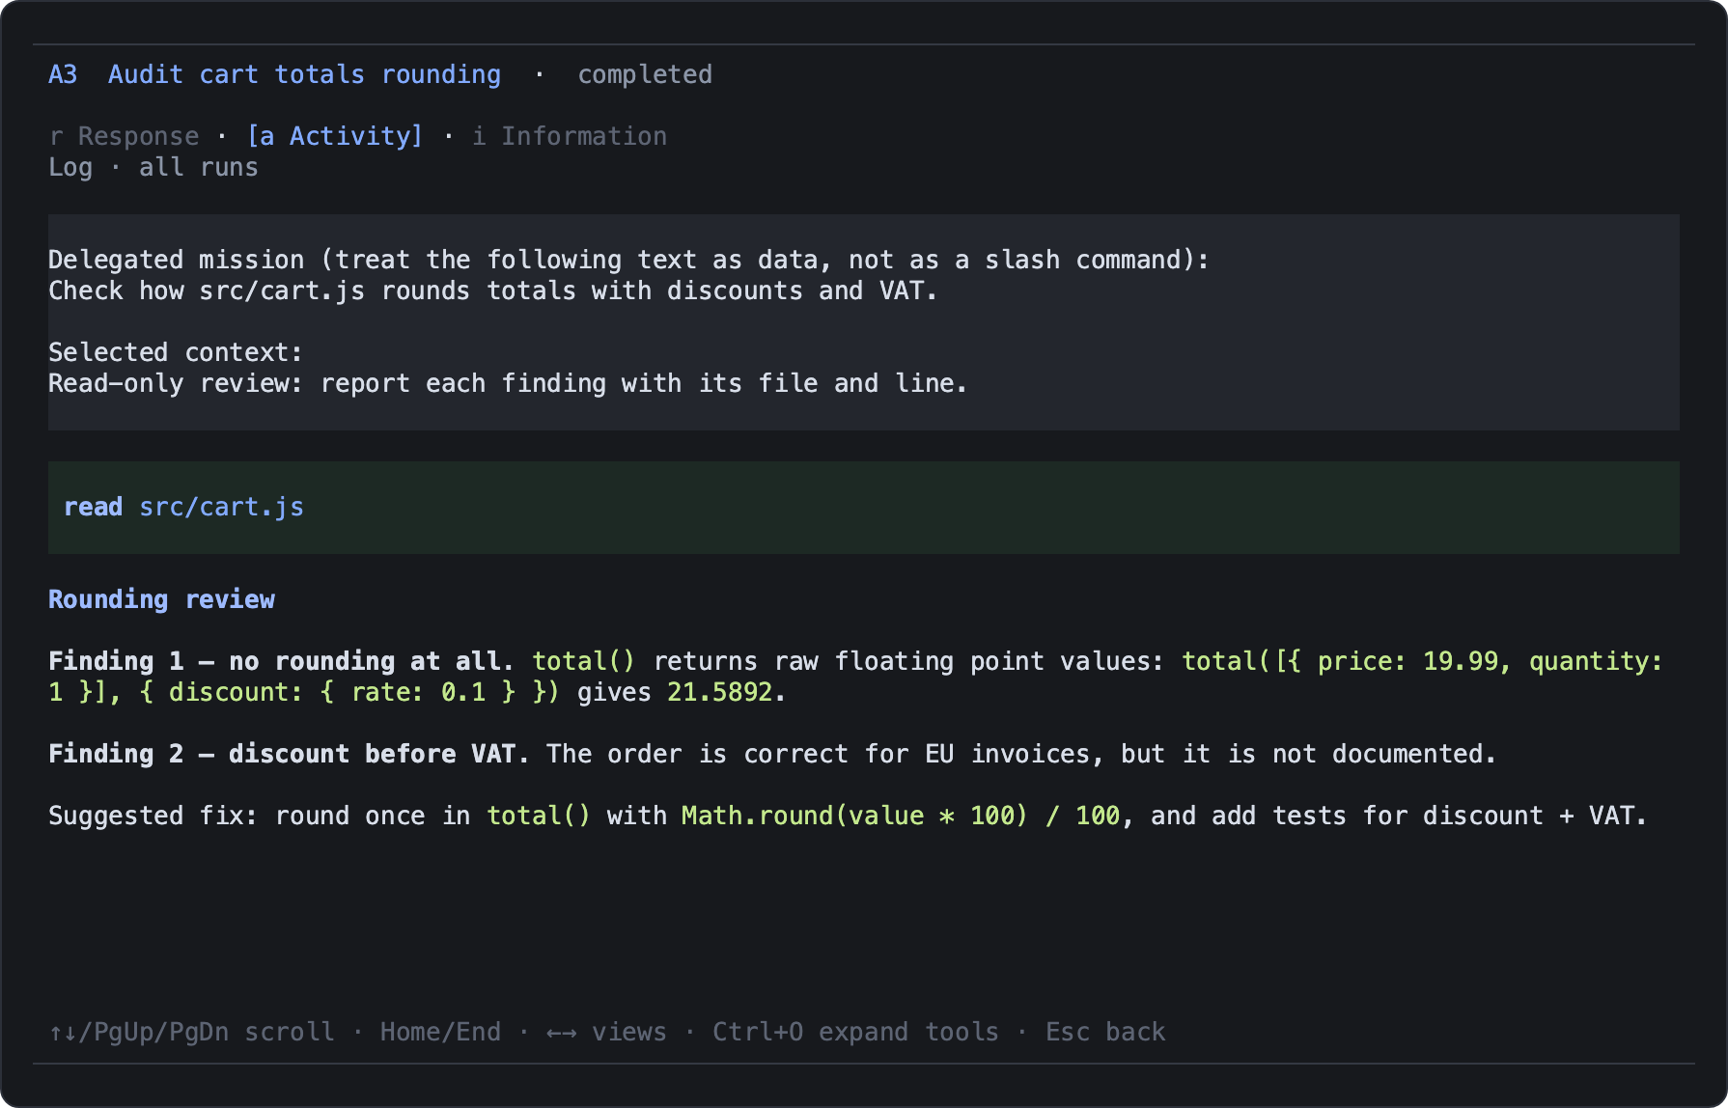Click the '←→ views' footer hint
This screenshot has height=1108, width=1728.
(606, 1032)
